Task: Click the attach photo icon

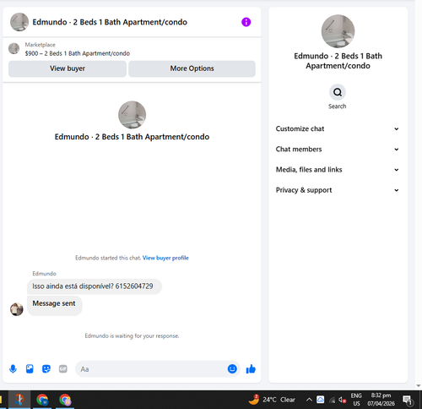Action: tap(30, 368)
